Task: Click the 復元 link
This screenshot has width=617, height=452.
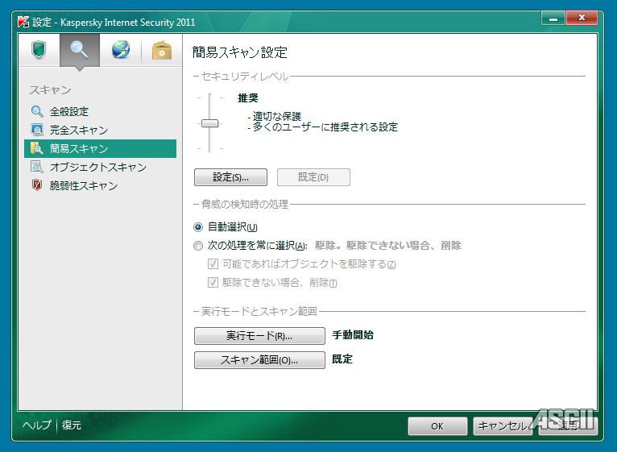Action: click(x=71, y=425)
